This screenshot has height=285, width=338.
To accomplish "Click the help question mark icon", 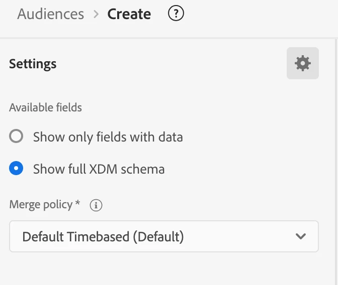I will coord(176,14).
